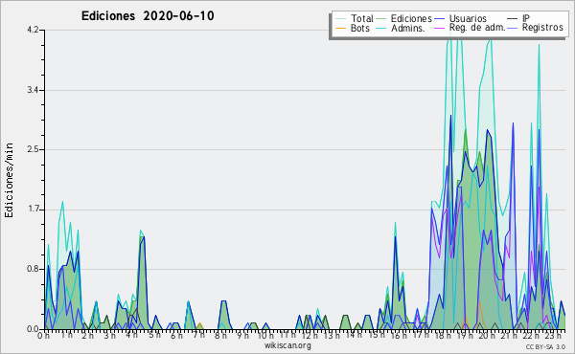This screenshot has width=575, height=354.
Task: Click the Total legend label
Action: pos(361,18)
